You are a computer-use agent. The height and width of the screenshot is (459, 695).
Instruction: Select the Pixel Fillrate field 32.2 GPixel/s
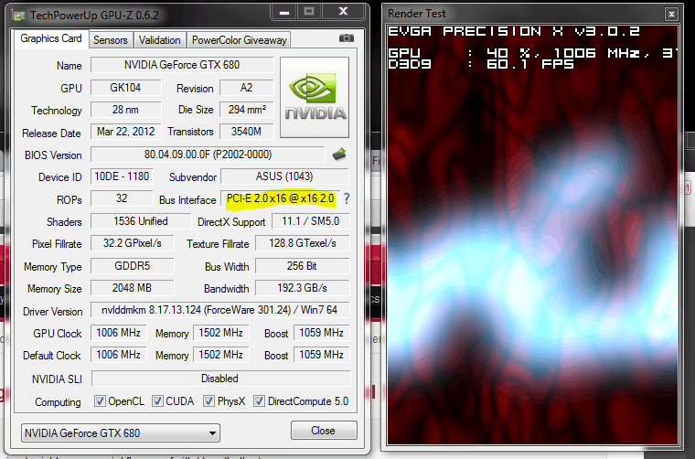[x=132, y=243]
